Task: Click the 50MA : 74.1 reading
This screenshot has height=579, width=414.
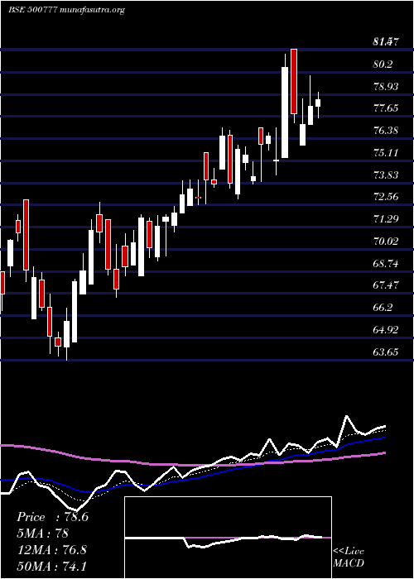Action: [52, 566]
